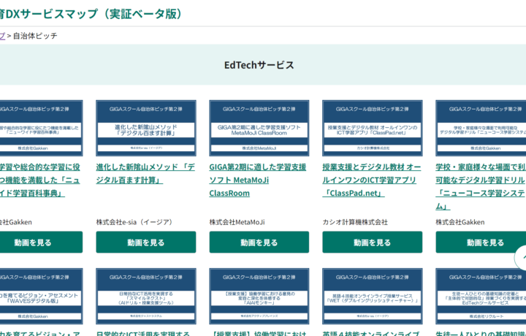This screenshot has width=526, height=336.
Task: Follow link GIGA第2期に適した学習支援ソフト MetaMoJi ClassRoom
Action: [x=258, y=180]
